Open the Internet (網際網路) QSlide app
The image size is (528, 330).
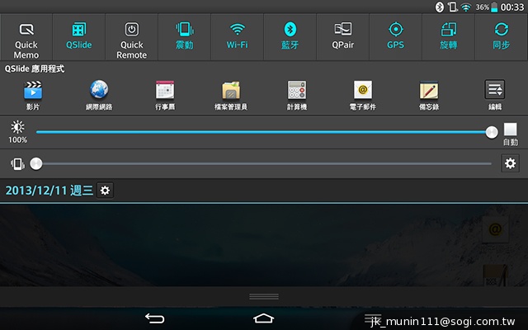[99, 95]
